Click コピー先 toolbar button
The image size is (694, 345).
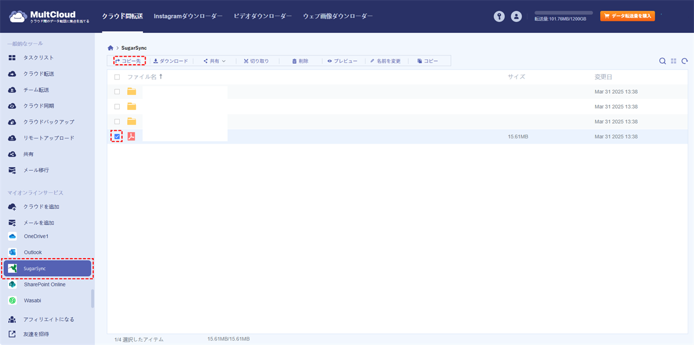pos(128,61)
